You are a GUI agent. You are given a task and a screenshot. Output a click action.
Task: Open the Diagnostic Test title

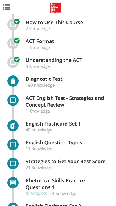(44, 79)
